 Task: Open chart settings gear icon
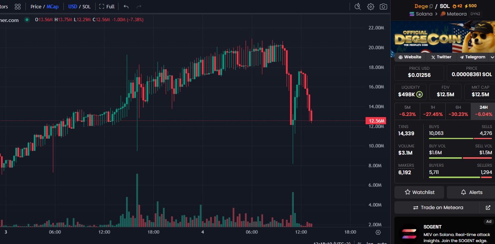click(370, 6)
